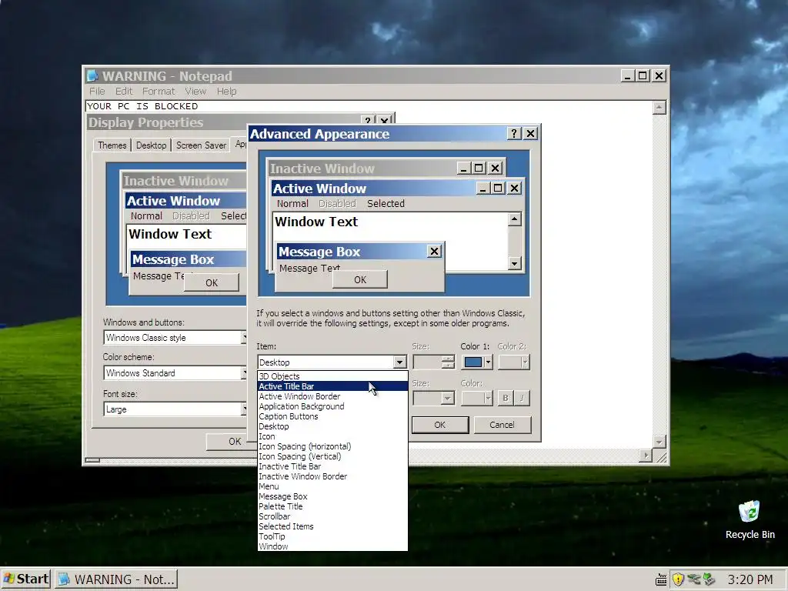Click Notepad horizontal scrollbar right arrow
The image size is (788, 591).
point(646,456)
